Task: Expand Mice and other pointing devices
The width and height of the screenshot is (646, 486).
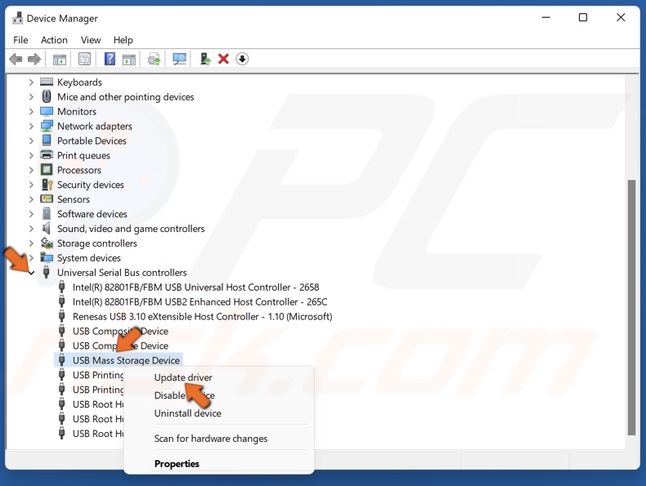Action: coord(31,96)
